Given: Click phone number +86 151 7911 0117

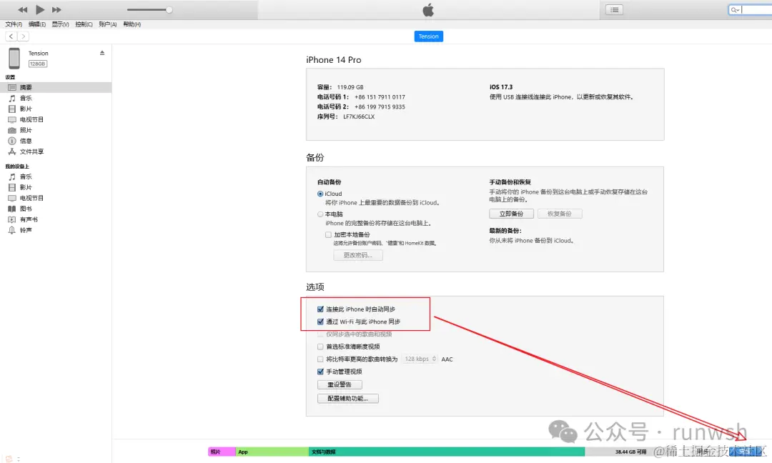Looking at the screenshot, I should click(x=380, y=97).
